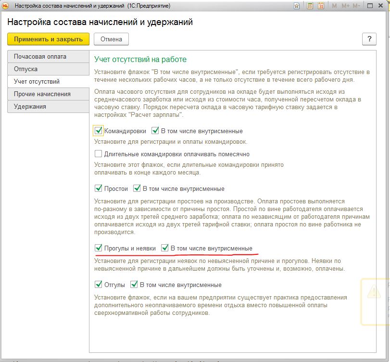Open the Удержания tab
Image resolution: width=390 pixels, height=362 pixels.
[48, 106]
